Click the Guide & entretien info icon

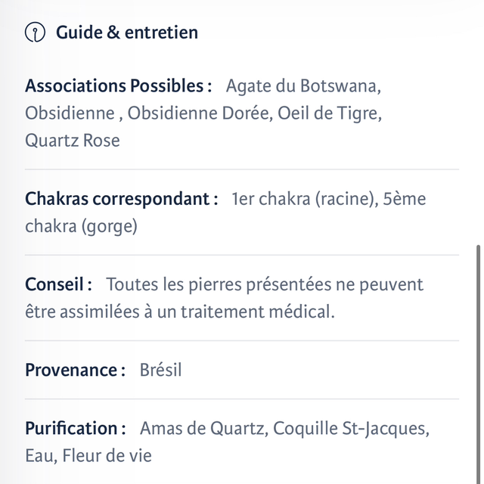(35, 33)
